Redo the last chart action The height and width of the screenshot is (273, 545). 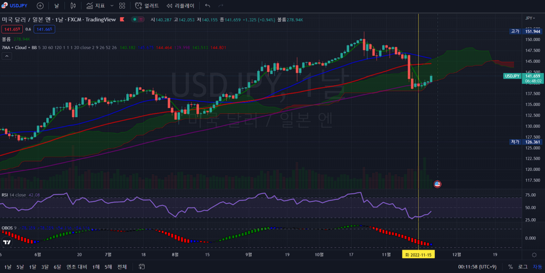[221, 5]
